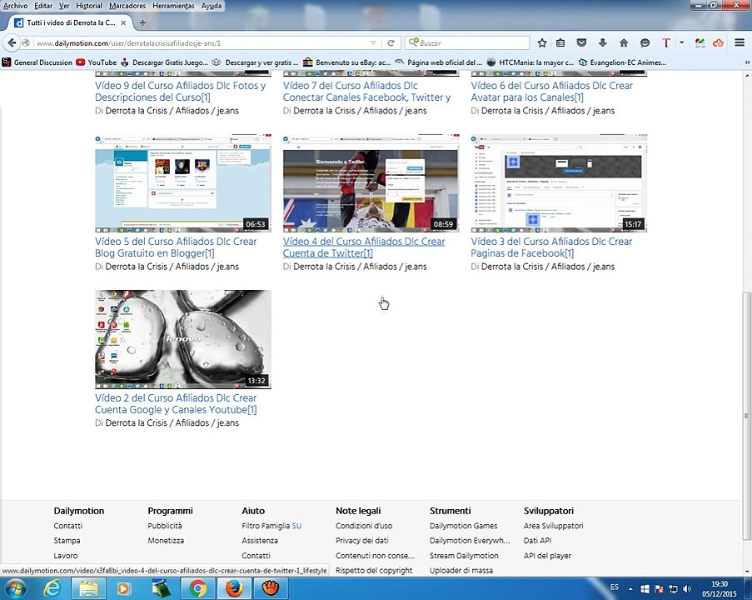Open the Editar menu
752x600 pixels.
tap(43, 6)
